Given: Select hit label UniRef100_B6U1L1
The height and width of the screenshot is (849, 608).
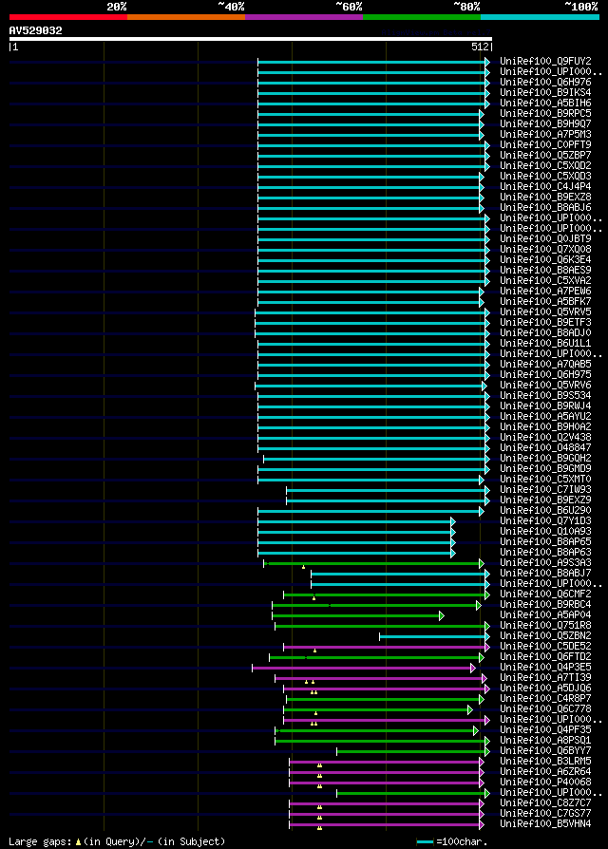Looking at the screenshot, I should coord(545,343).
